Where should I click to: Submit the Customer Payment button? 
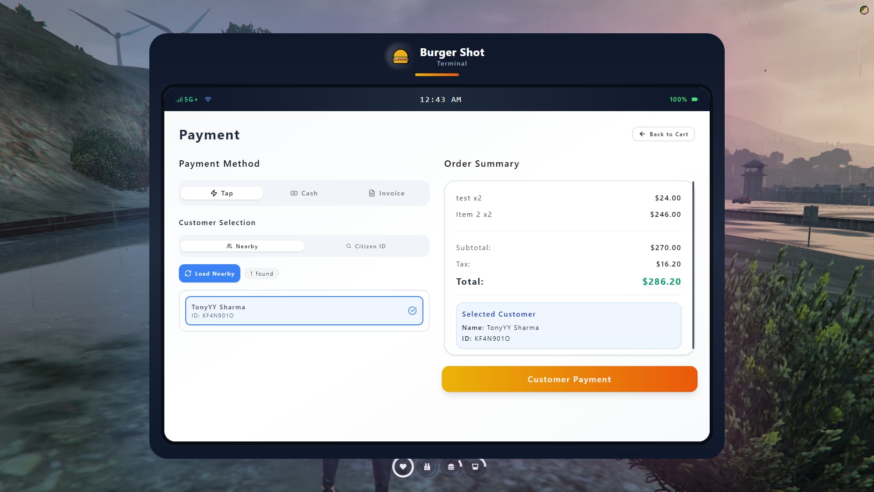tap(569, 379)
